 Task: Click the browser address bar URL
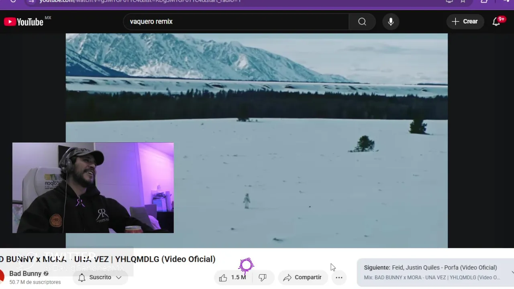click(141, 1)
